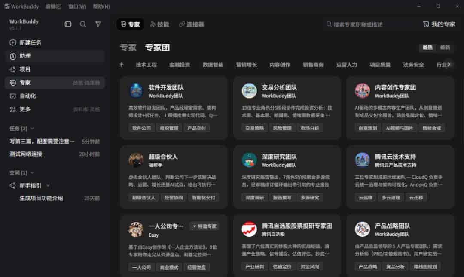Expand the 新手指引 chevron

coord(48,186)
